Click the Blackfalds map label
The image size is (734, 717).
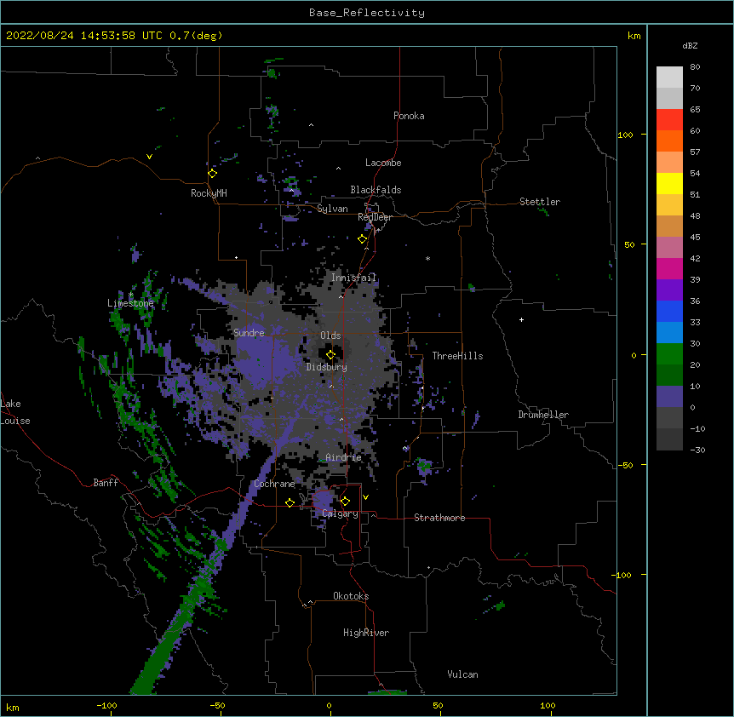376,190
